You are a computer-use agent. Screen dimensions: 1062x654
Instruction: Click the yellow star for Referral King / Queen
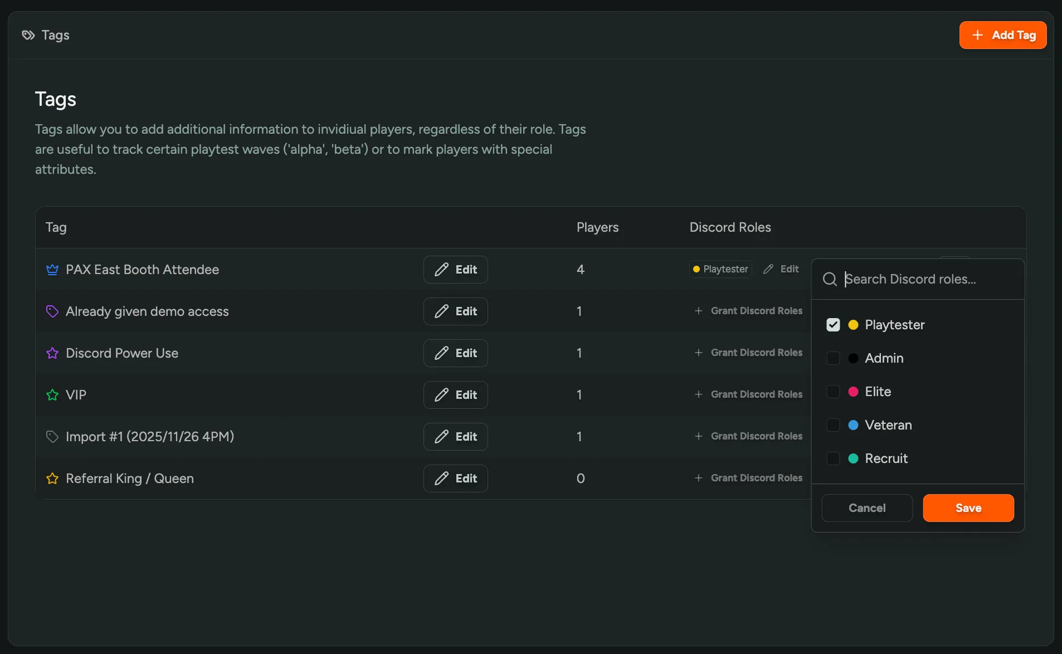coord(52,479)
